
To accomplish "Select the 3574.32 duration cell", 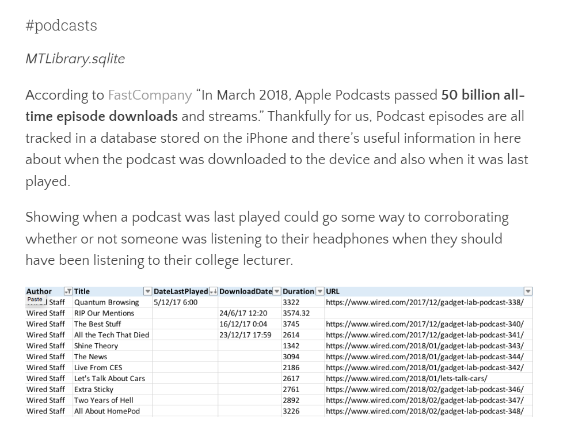I will 296,313.
